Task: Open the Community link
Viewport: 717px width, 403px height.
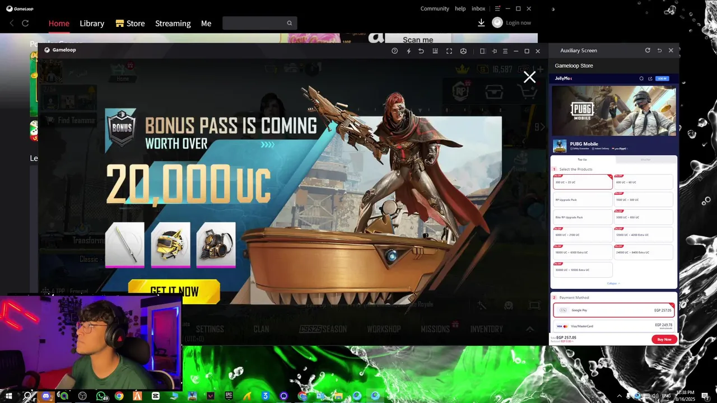Action: pos(435,8)
